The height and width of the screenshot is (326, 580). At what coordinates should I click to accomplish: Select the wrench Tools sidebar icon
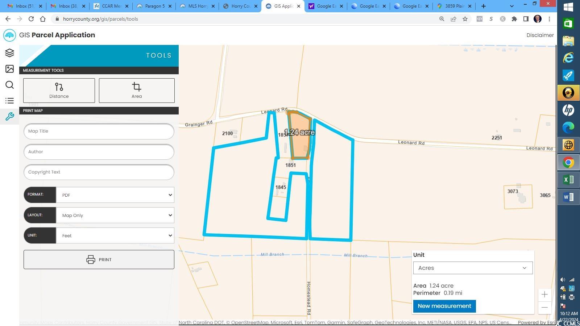click(x=9, y=117)
